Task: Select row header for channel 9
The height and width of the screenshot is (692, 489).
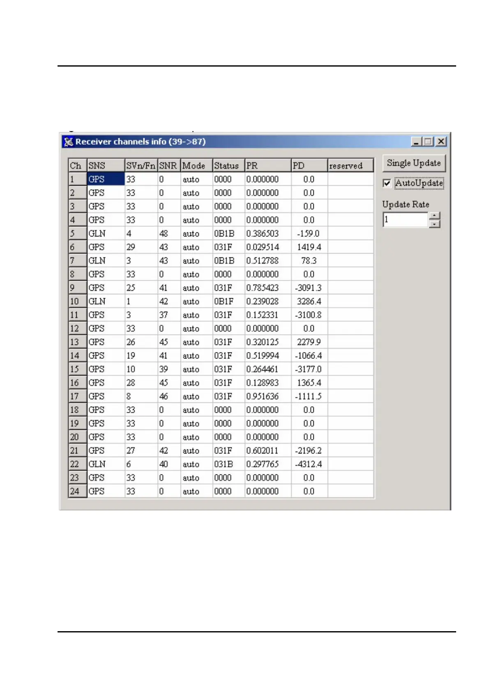Action: (x=78, y=288)
